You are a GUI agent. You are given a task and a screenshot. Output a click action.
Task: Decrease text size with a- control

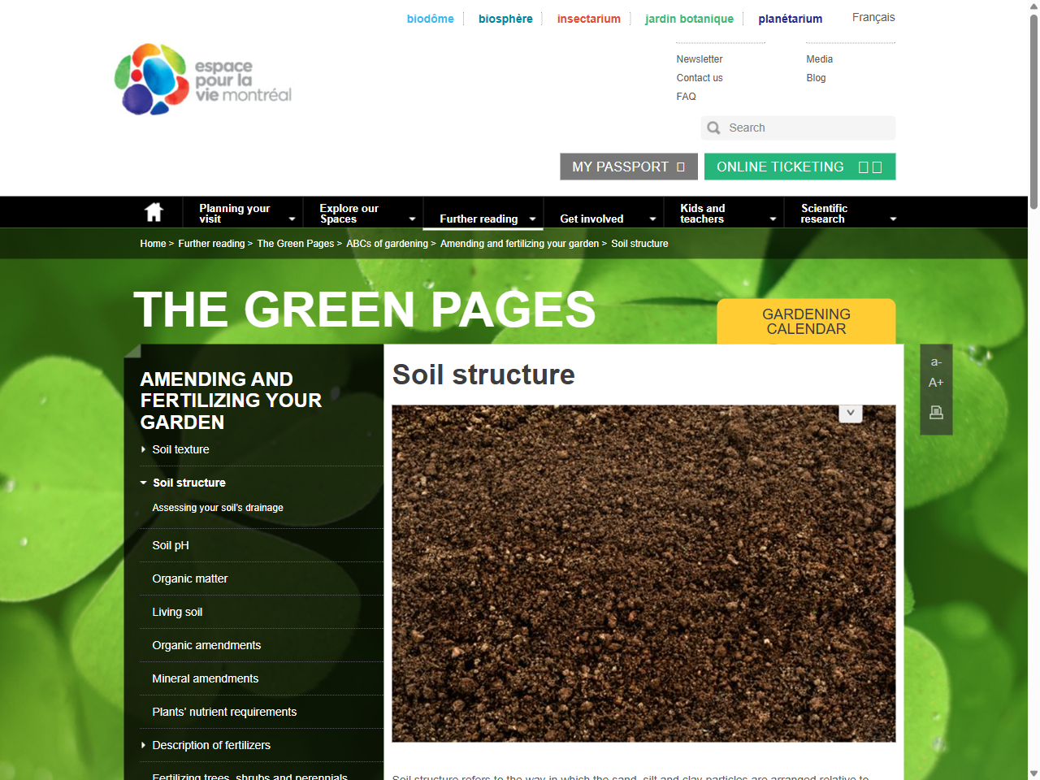pyautogui.click(x=936, y=362)
